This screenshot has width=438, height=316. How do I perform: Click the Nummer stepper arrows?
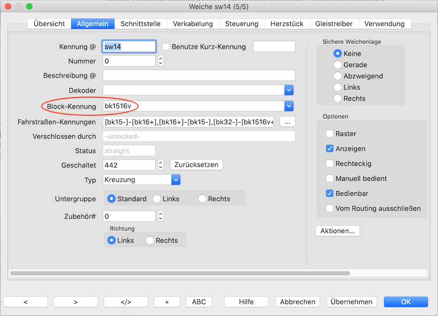(160, 61)
